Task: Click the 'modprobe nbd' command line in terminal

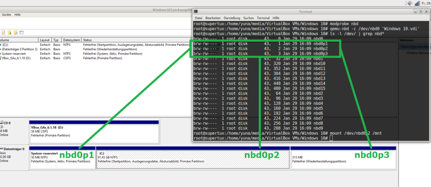Action: (x=276, y=24)
